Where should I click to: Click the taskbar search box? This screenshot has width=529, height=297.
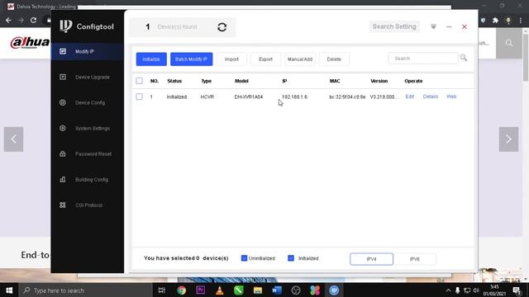pos(86,290)
